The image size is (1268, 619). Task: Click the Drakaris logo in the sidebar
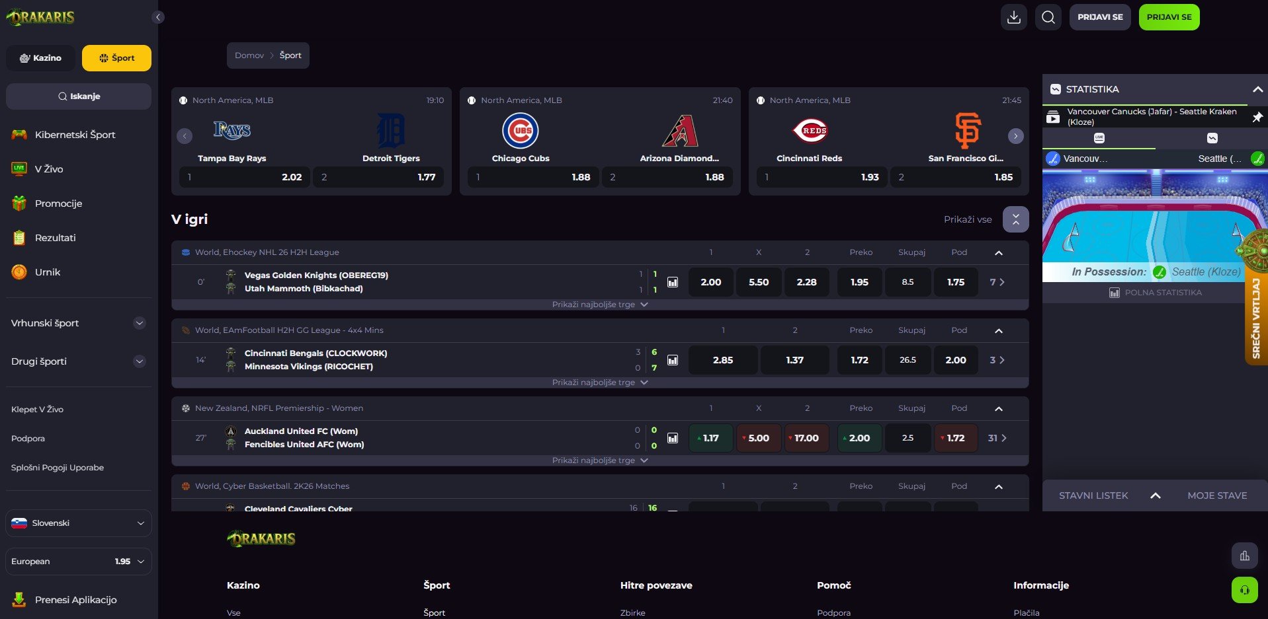coord(40,17)
